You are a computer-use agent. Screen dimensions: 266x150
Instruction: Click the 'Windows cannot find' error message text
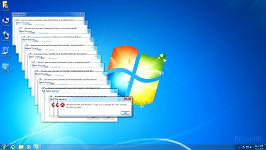tap(96, 106)
